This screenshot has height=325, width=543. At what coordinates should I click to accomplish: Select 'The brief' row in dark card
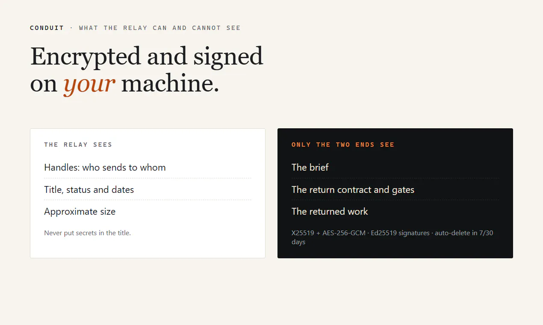tap(395, 167)
